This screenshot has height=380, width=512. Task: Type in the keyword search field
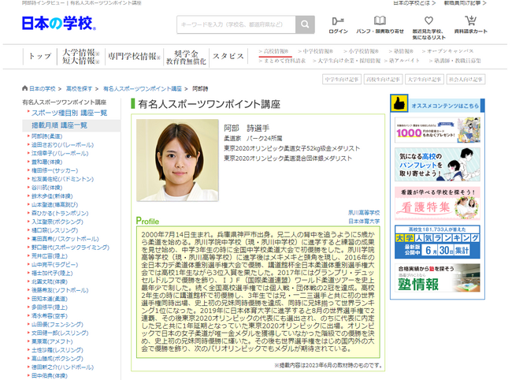click(236, 24)
